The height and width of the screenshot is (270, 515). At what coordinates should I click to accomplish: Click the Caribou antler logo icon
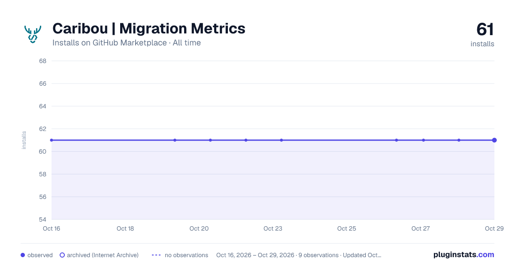pos(33,35)
